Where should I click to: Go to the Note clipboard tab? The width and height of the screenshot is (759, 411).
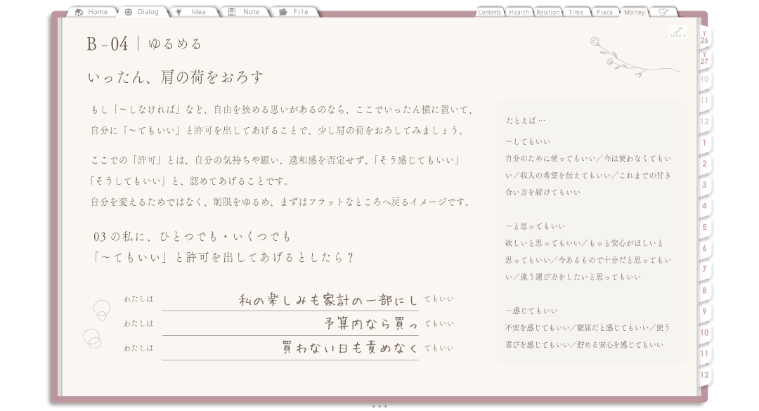245,12
